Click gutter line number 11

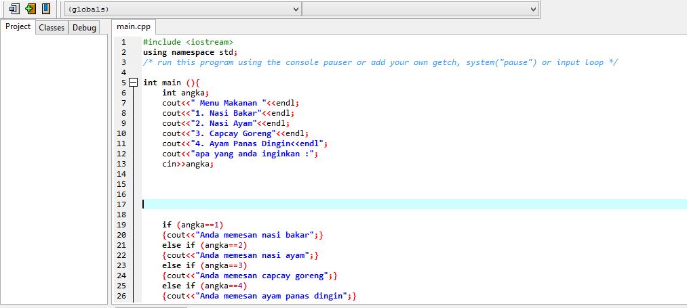[121, 144]
